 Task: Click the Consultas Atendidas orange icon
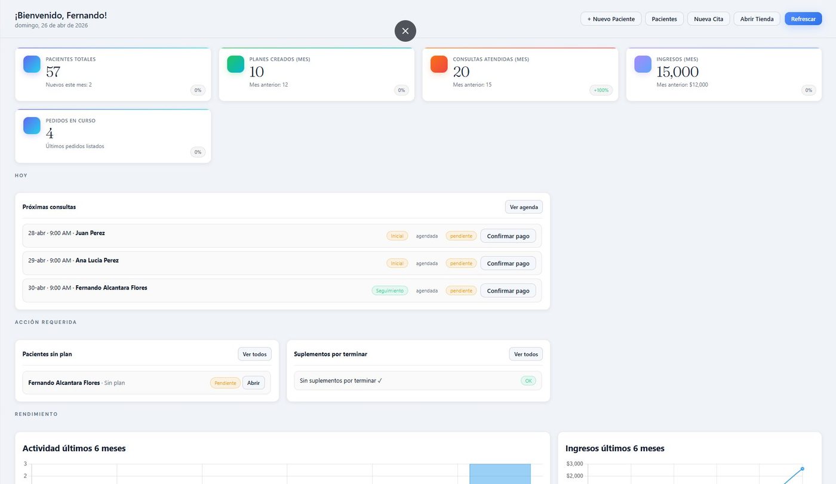(439, 64)
